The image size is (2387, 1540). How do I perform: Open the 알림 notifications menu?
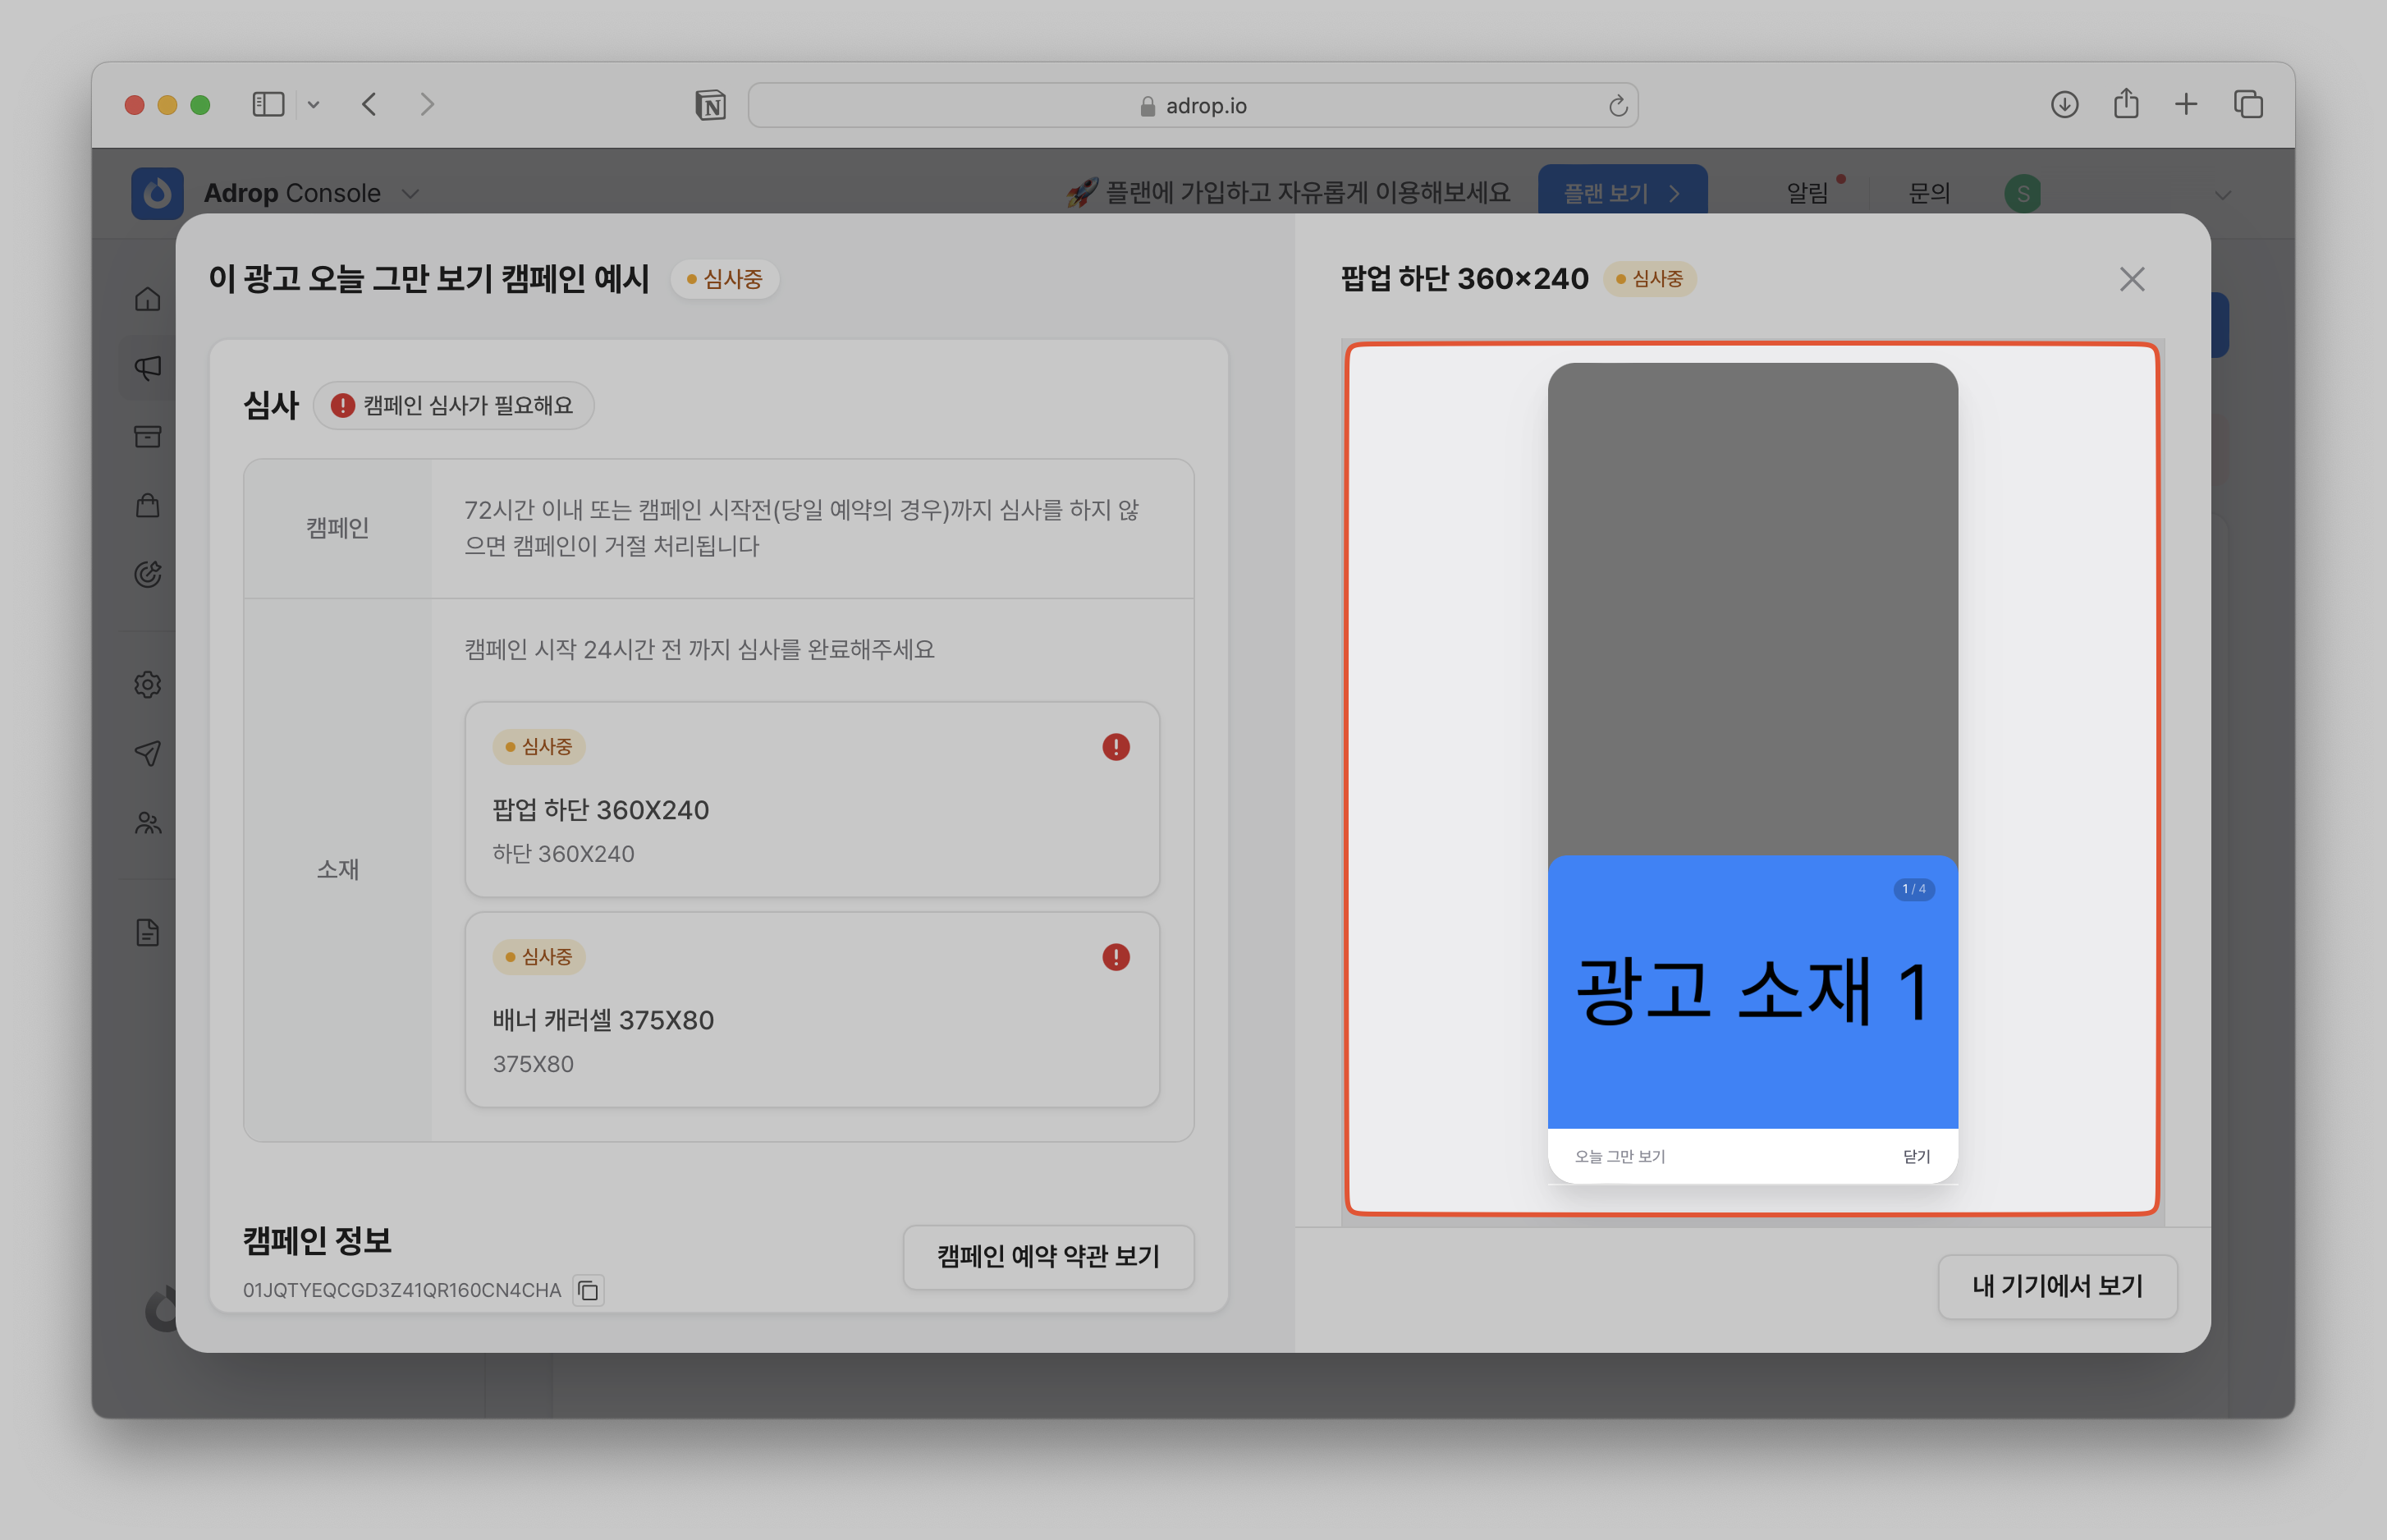coord(1806,193)
